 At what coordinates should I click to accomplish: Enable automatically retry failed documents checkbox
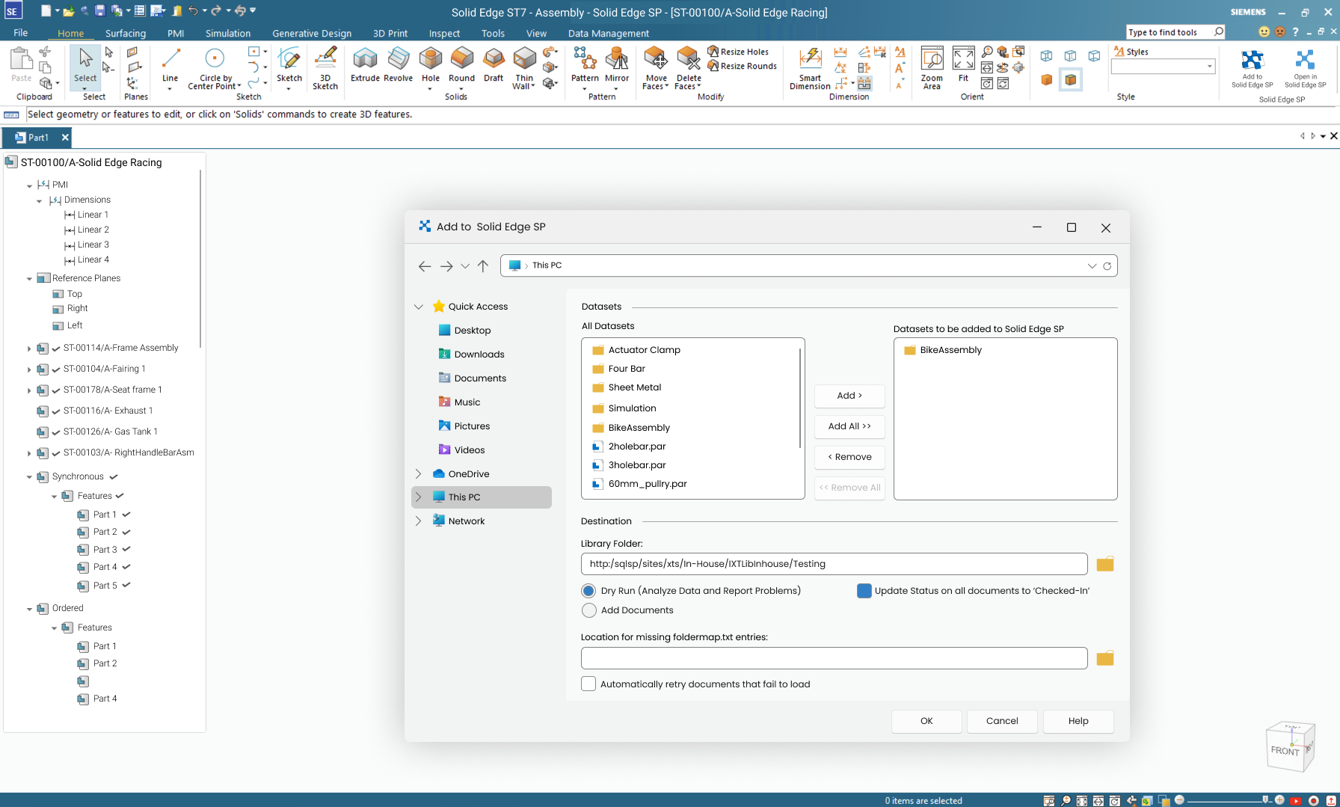[588, 684]
